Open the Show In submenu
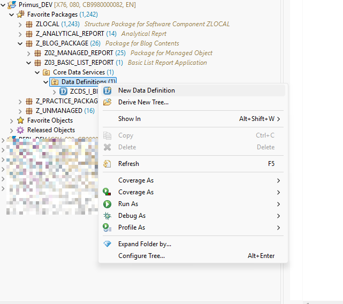The height and width of the screenshot is (304, 343). [x=193, y=119]
